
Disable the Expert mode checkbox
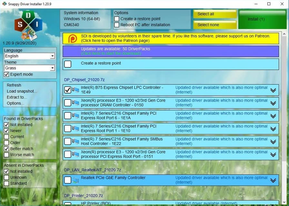(6, 74)
